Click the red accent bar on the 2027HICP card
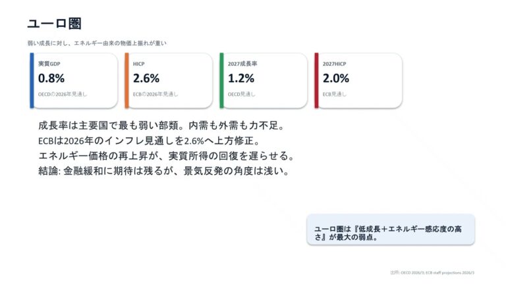The width and height of the screenshot is (506, 284). 316,80
